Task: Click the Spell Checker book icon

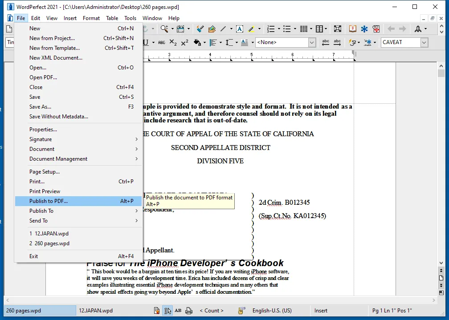Action: 352,28
